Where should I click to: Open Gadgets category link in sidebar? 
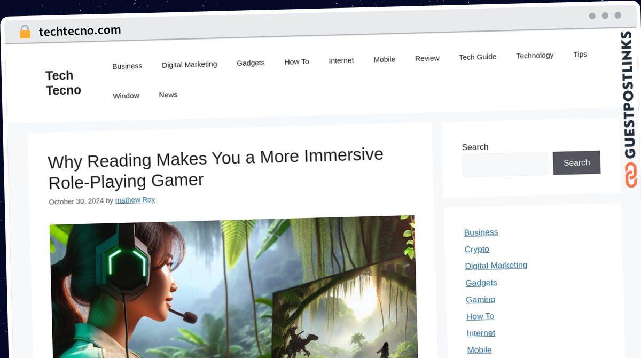tap(481, 283)
